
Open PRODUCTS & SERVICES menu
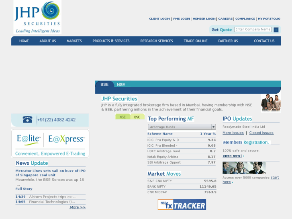point(111,41)
